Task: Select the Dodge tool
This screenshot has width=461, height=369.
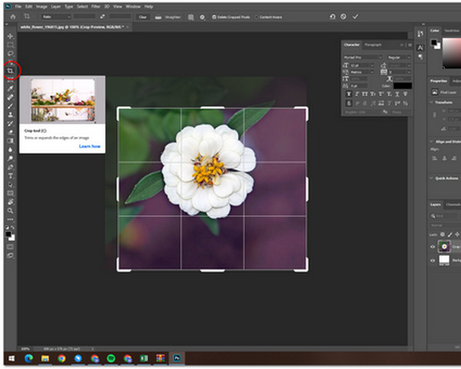Action: click(x=10, y=158)
